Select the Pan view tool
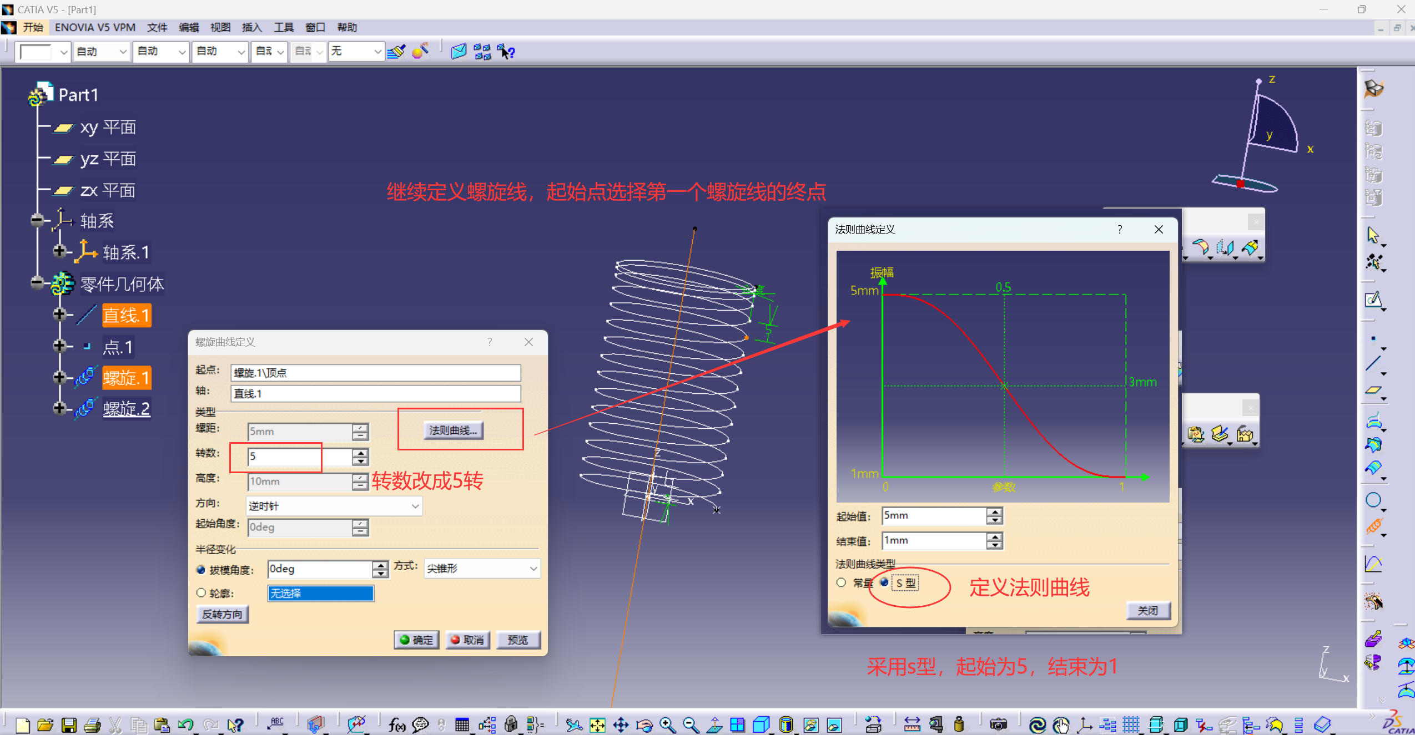1415x735 pixels. [x=621, y=724]
